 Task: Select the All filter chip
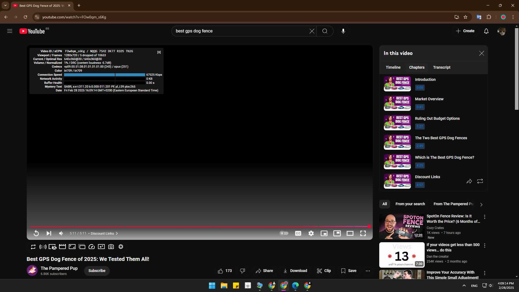point(385,204)
